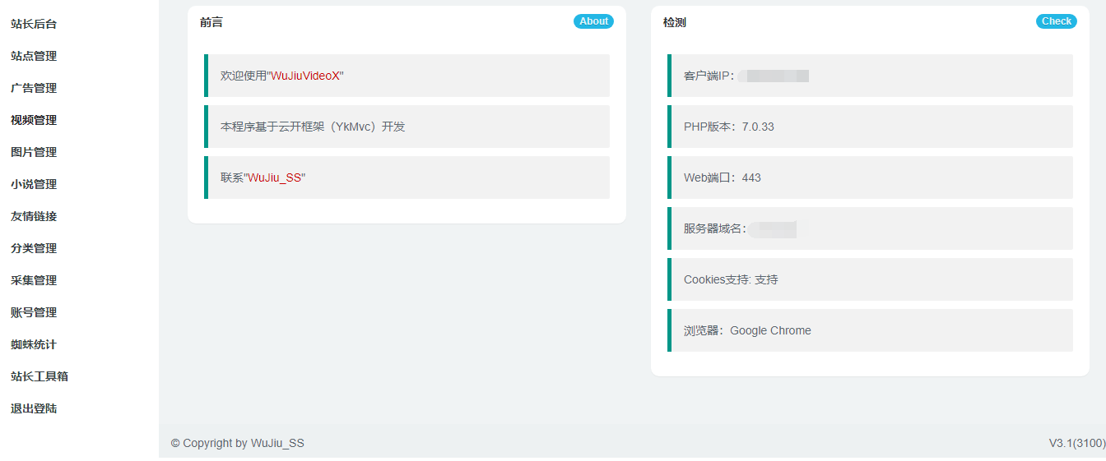Image resolution: width=1106 pixels, height=461 pixels.
Task: Open 采集管理 in the sidebar
Action: (34, 280)
